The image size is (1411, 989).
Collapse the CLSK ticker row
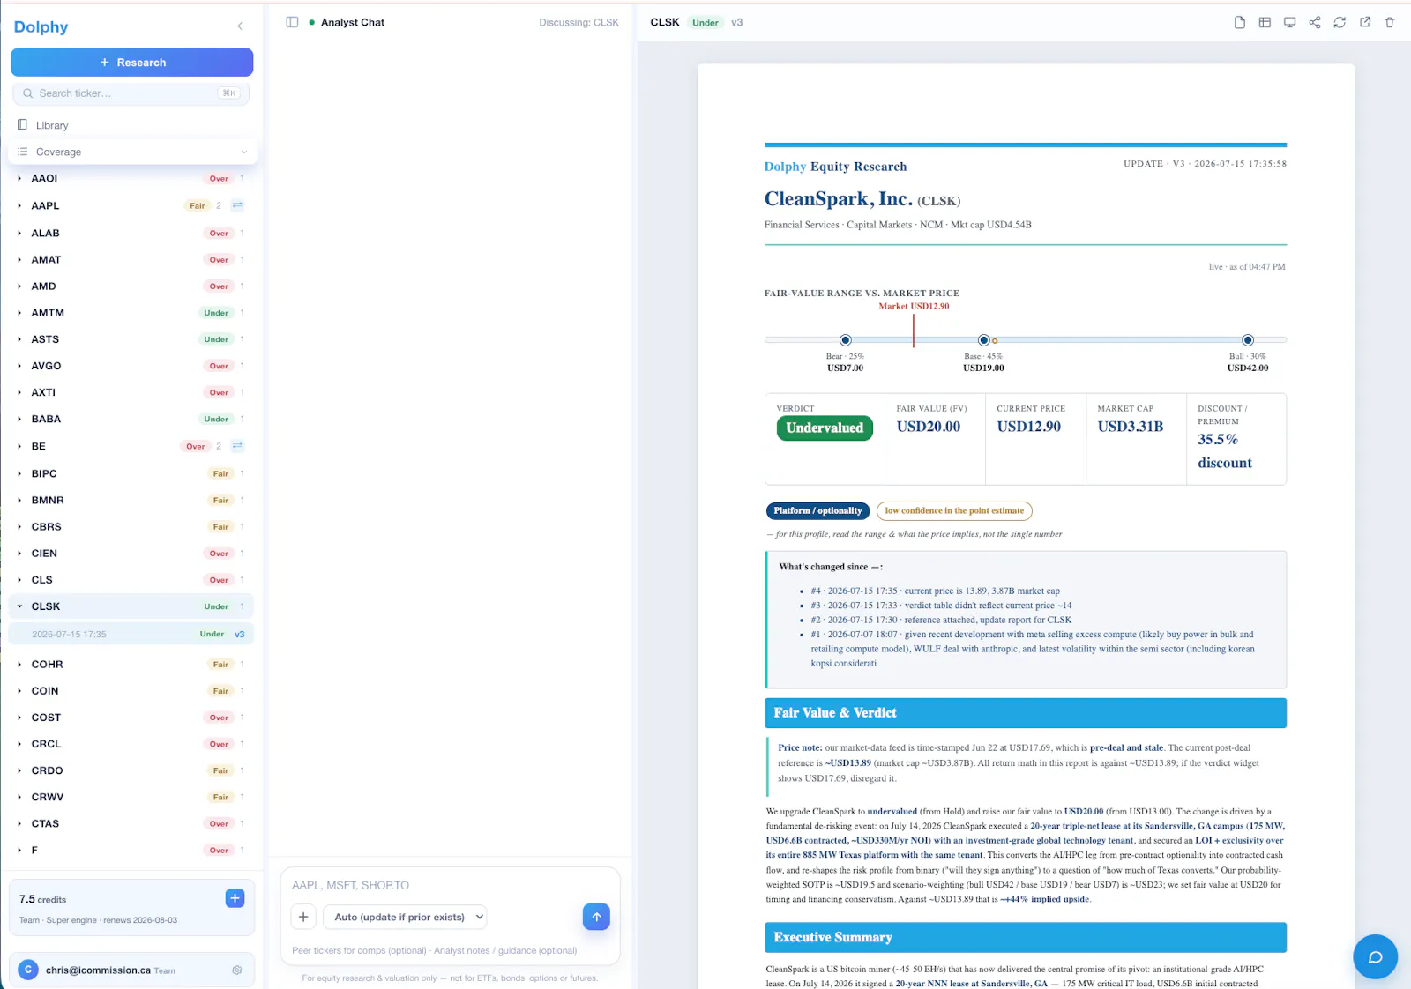[19, 606]
